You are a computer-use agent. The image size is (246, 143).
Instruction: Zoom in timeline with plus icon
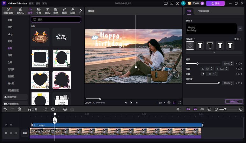click(x=241, y=109)
